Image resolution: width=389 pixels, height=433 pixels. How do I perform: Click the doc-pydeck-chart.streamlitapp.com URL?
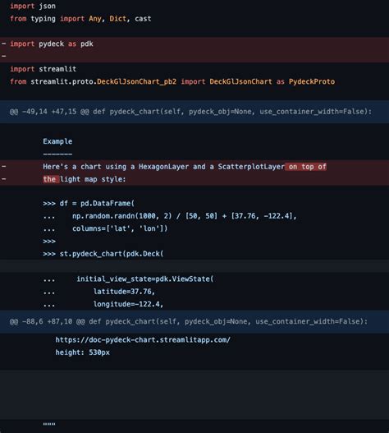pos(143,339)
